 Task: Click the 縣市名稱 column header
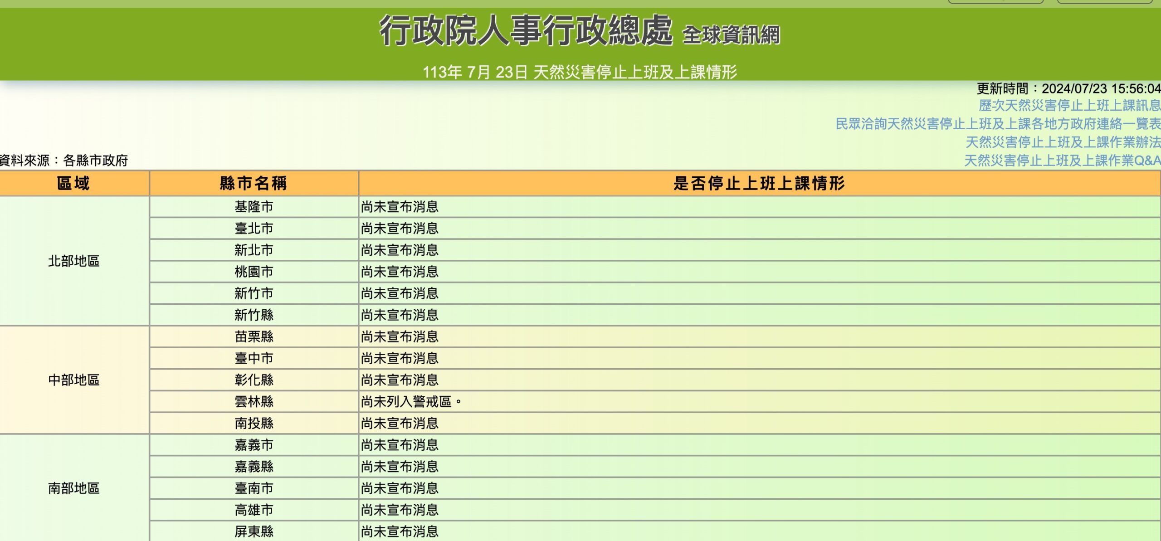coord(254,183)
